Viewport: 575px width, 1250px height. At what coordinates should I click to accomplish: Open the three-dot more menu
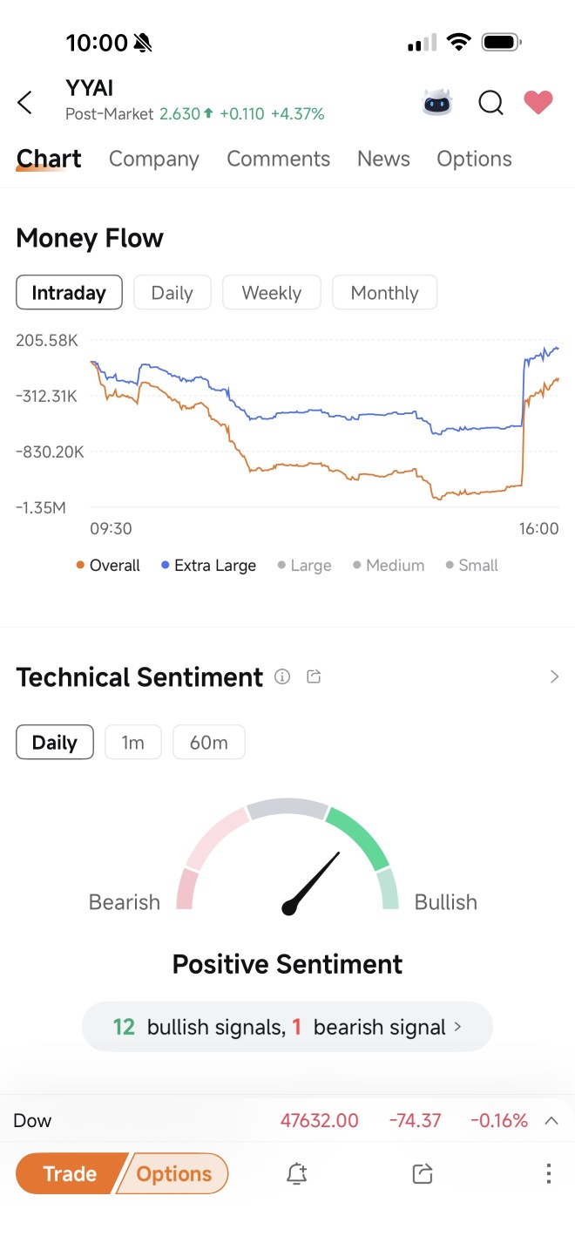pyautogui.click(x=548, y=1173)
